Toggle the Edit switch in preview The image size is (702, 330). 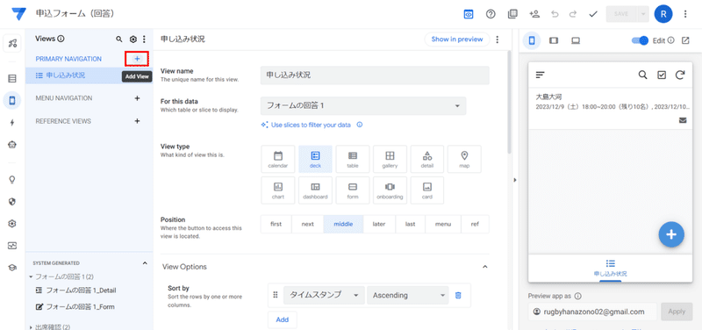pyautogui.click(x=640, y=40)
